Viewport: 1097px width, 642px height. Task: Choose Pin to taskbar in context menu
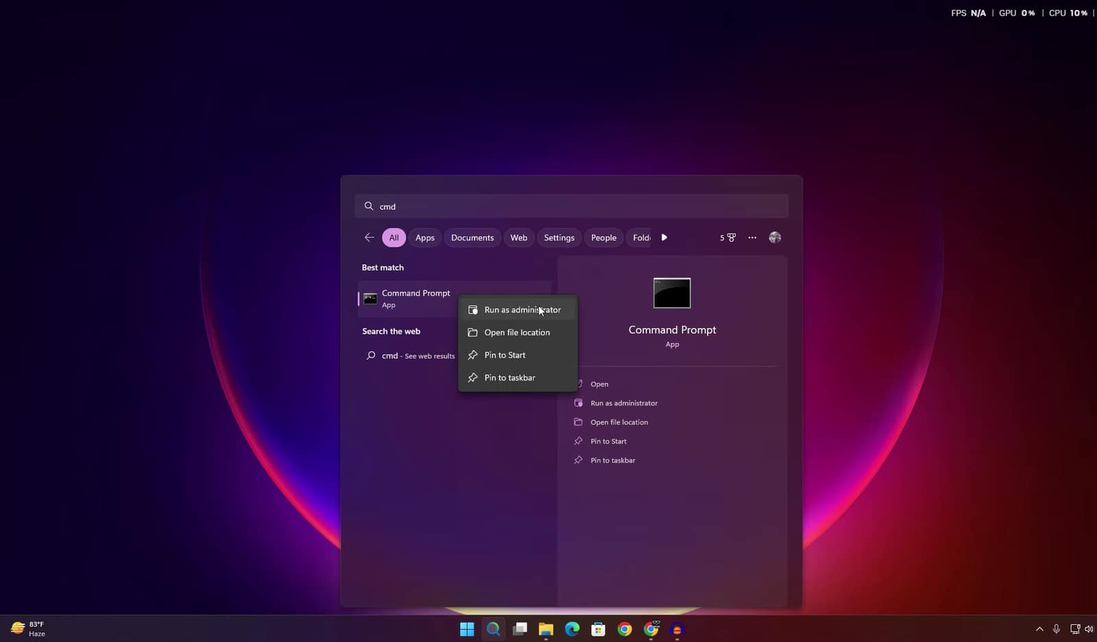point(518,378)
